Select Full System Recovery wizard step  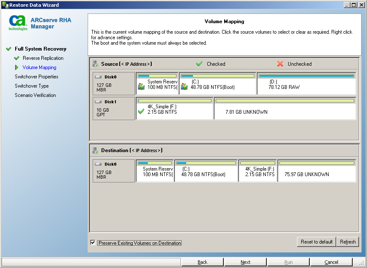pos(40,49)
